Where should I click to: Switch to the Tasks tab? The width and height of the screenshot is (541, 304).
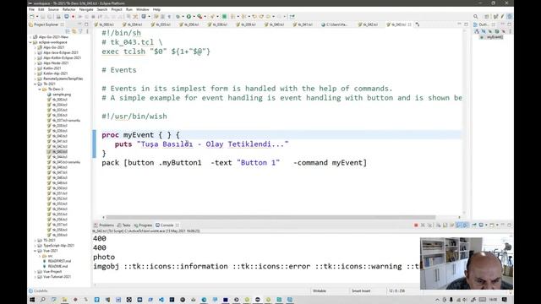124,225
